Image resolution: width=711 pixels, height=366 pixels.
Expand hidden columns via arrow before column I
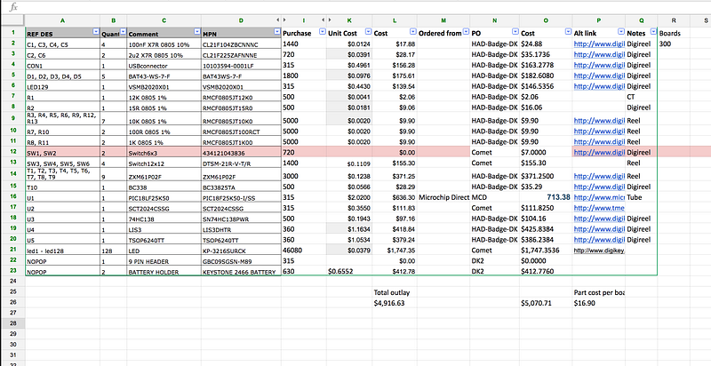pyautogui.click(x=284, y=20)
